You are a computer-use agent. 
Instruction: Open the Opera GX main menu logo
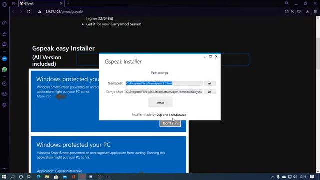click(4, 4)
